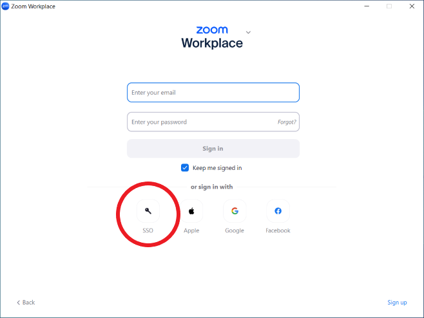This screenshot has height=318, width=424.
Task: Minimize the Zoom Workplace window
Action: pyautogui.click(x=367, y=6)
